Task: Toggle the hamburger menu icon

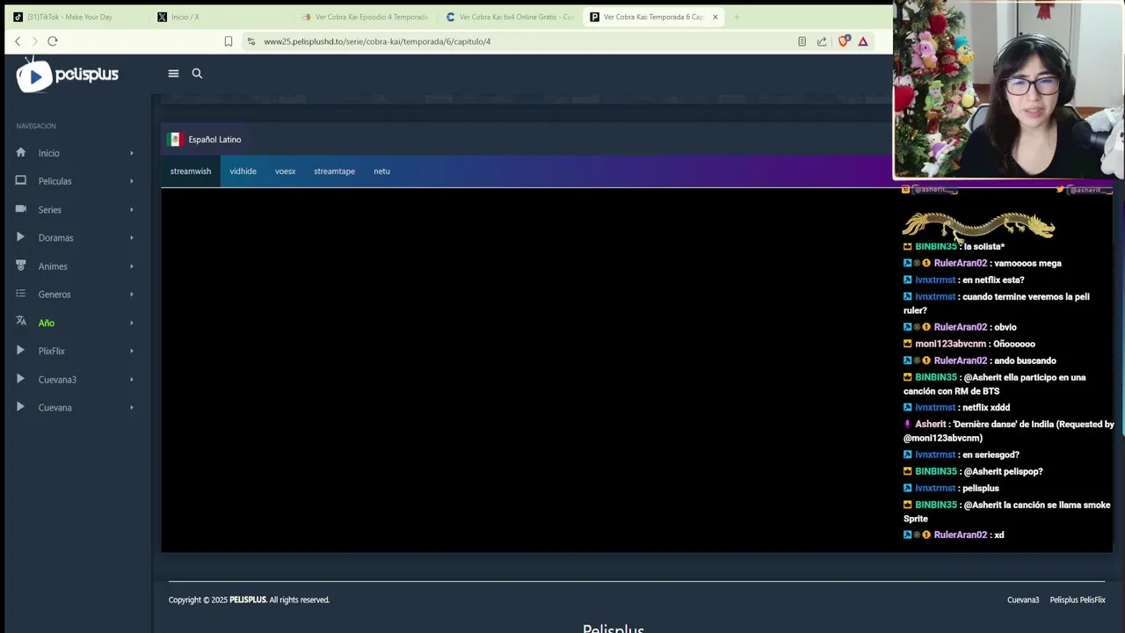Action: tap(173, 74)
